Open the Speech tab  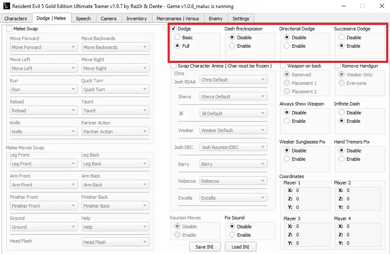tap(83, 19)
